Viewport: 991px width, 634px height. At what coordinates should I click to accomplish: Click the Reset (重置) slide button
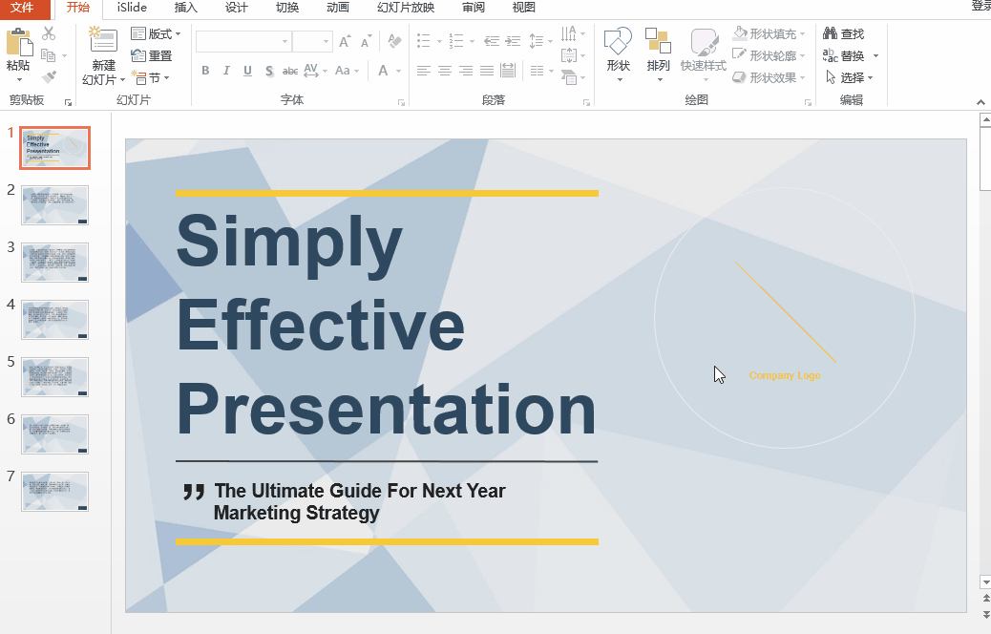[153, 56]
